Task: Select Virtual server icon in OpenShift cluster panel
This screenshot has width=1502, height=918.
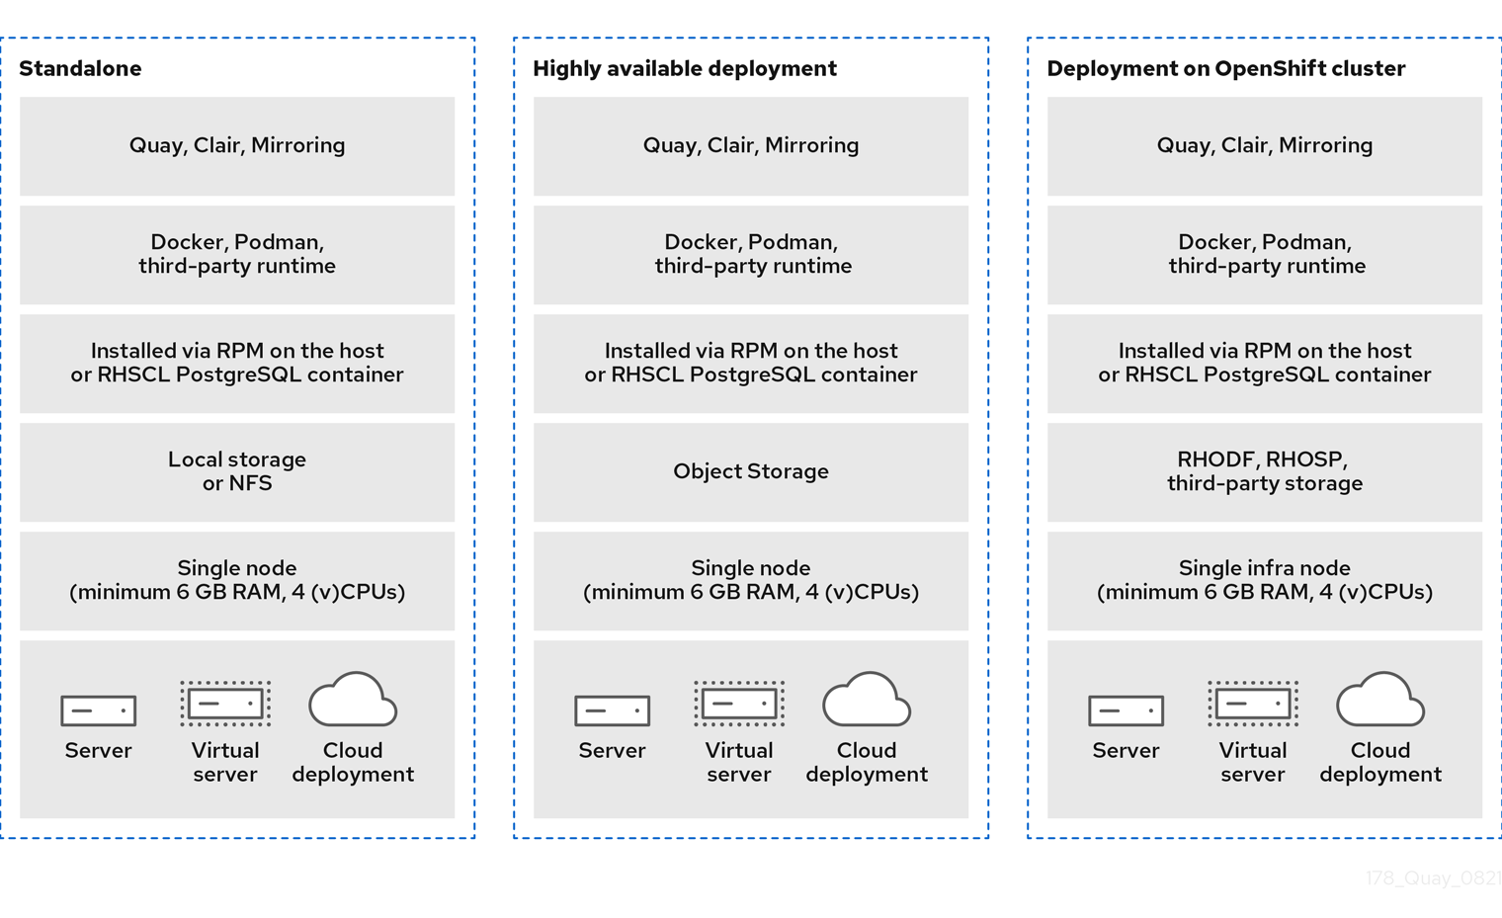Action: (x=1253, y=704)
